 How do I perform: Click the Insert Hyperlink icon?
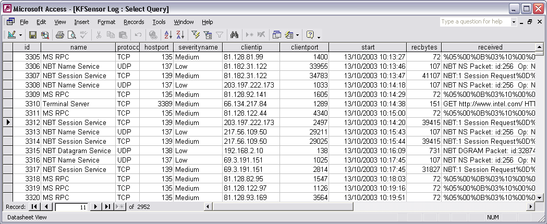tap(153, 35)
